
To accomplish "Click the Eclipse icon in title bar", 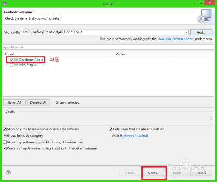I will coord(4,3).
